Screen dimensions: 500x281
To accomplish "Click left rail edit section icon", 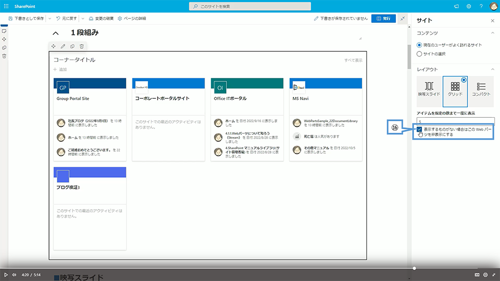I will 4,31.
